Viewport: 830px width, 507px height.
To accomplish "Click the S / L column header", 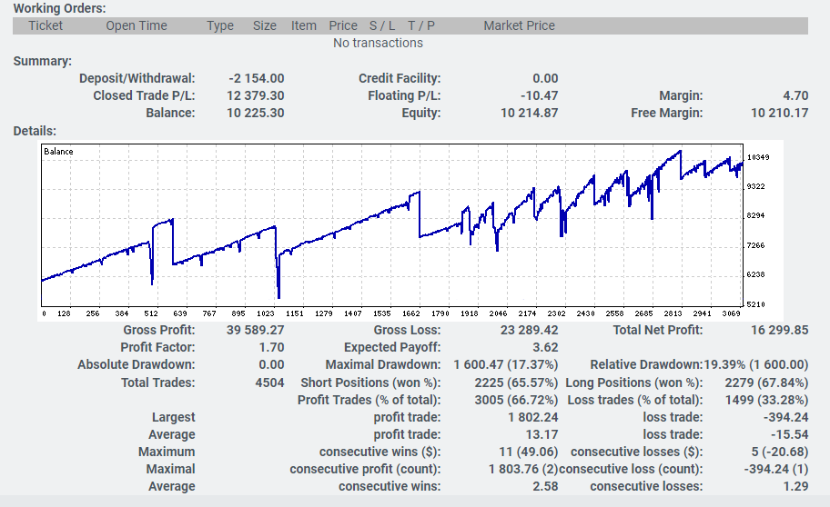I will 384,25.
